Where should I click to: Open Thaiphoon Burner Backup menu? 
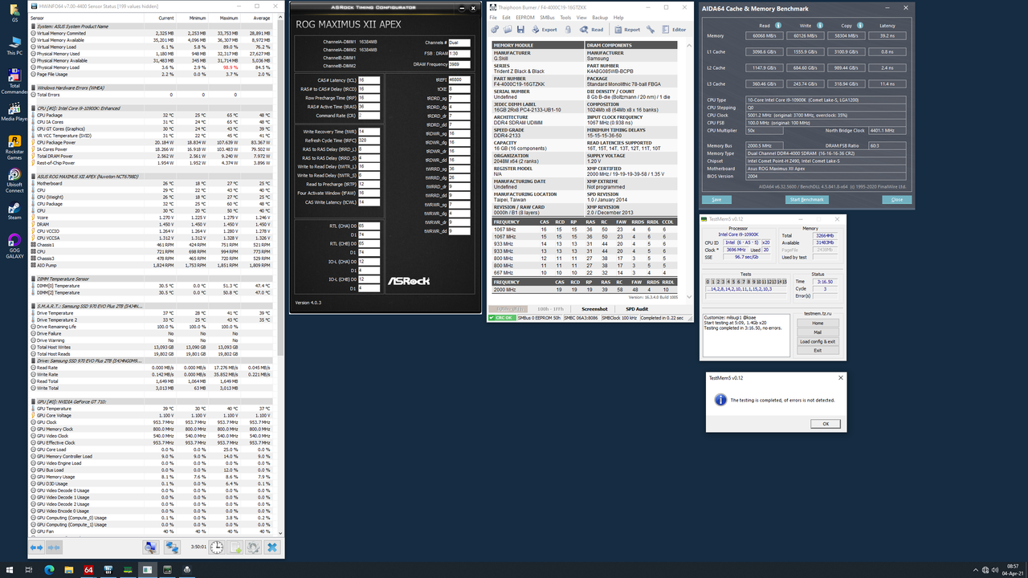tap(600, 17)
